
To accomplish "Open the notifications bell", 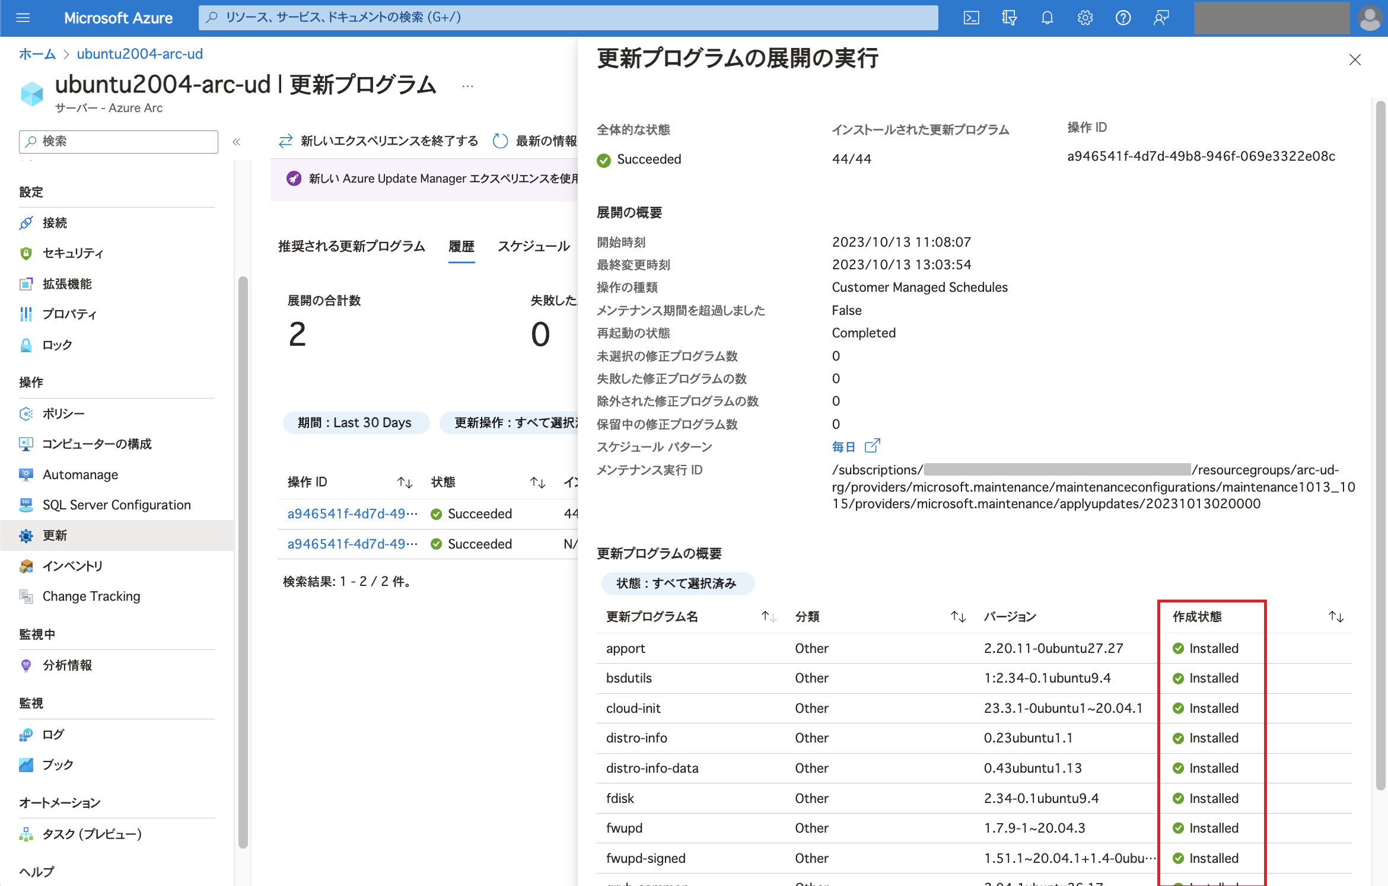I will point(1047,18).
